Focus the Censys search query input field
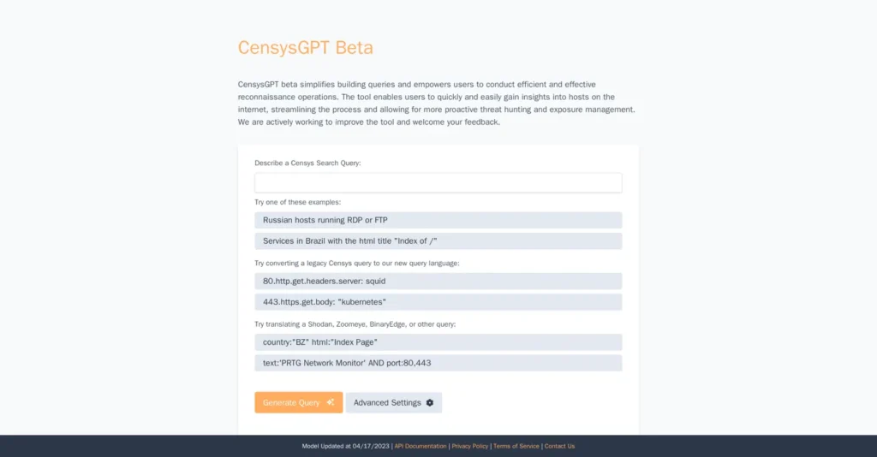The image size is (877, 457). 438,183
